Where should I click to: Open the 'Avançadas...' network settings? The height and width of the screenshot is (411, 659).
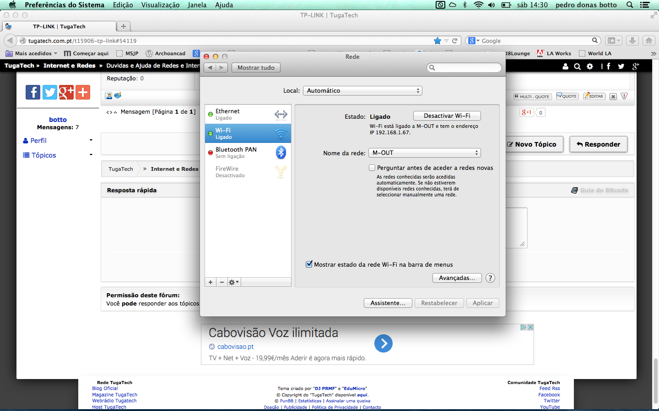click(x=457, y=278)
